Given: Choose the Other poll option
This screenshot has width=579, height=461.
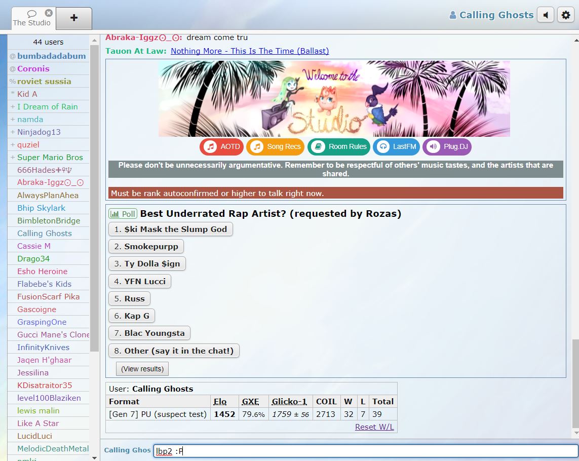Looking at the screenshot, I should click(174, 351).
